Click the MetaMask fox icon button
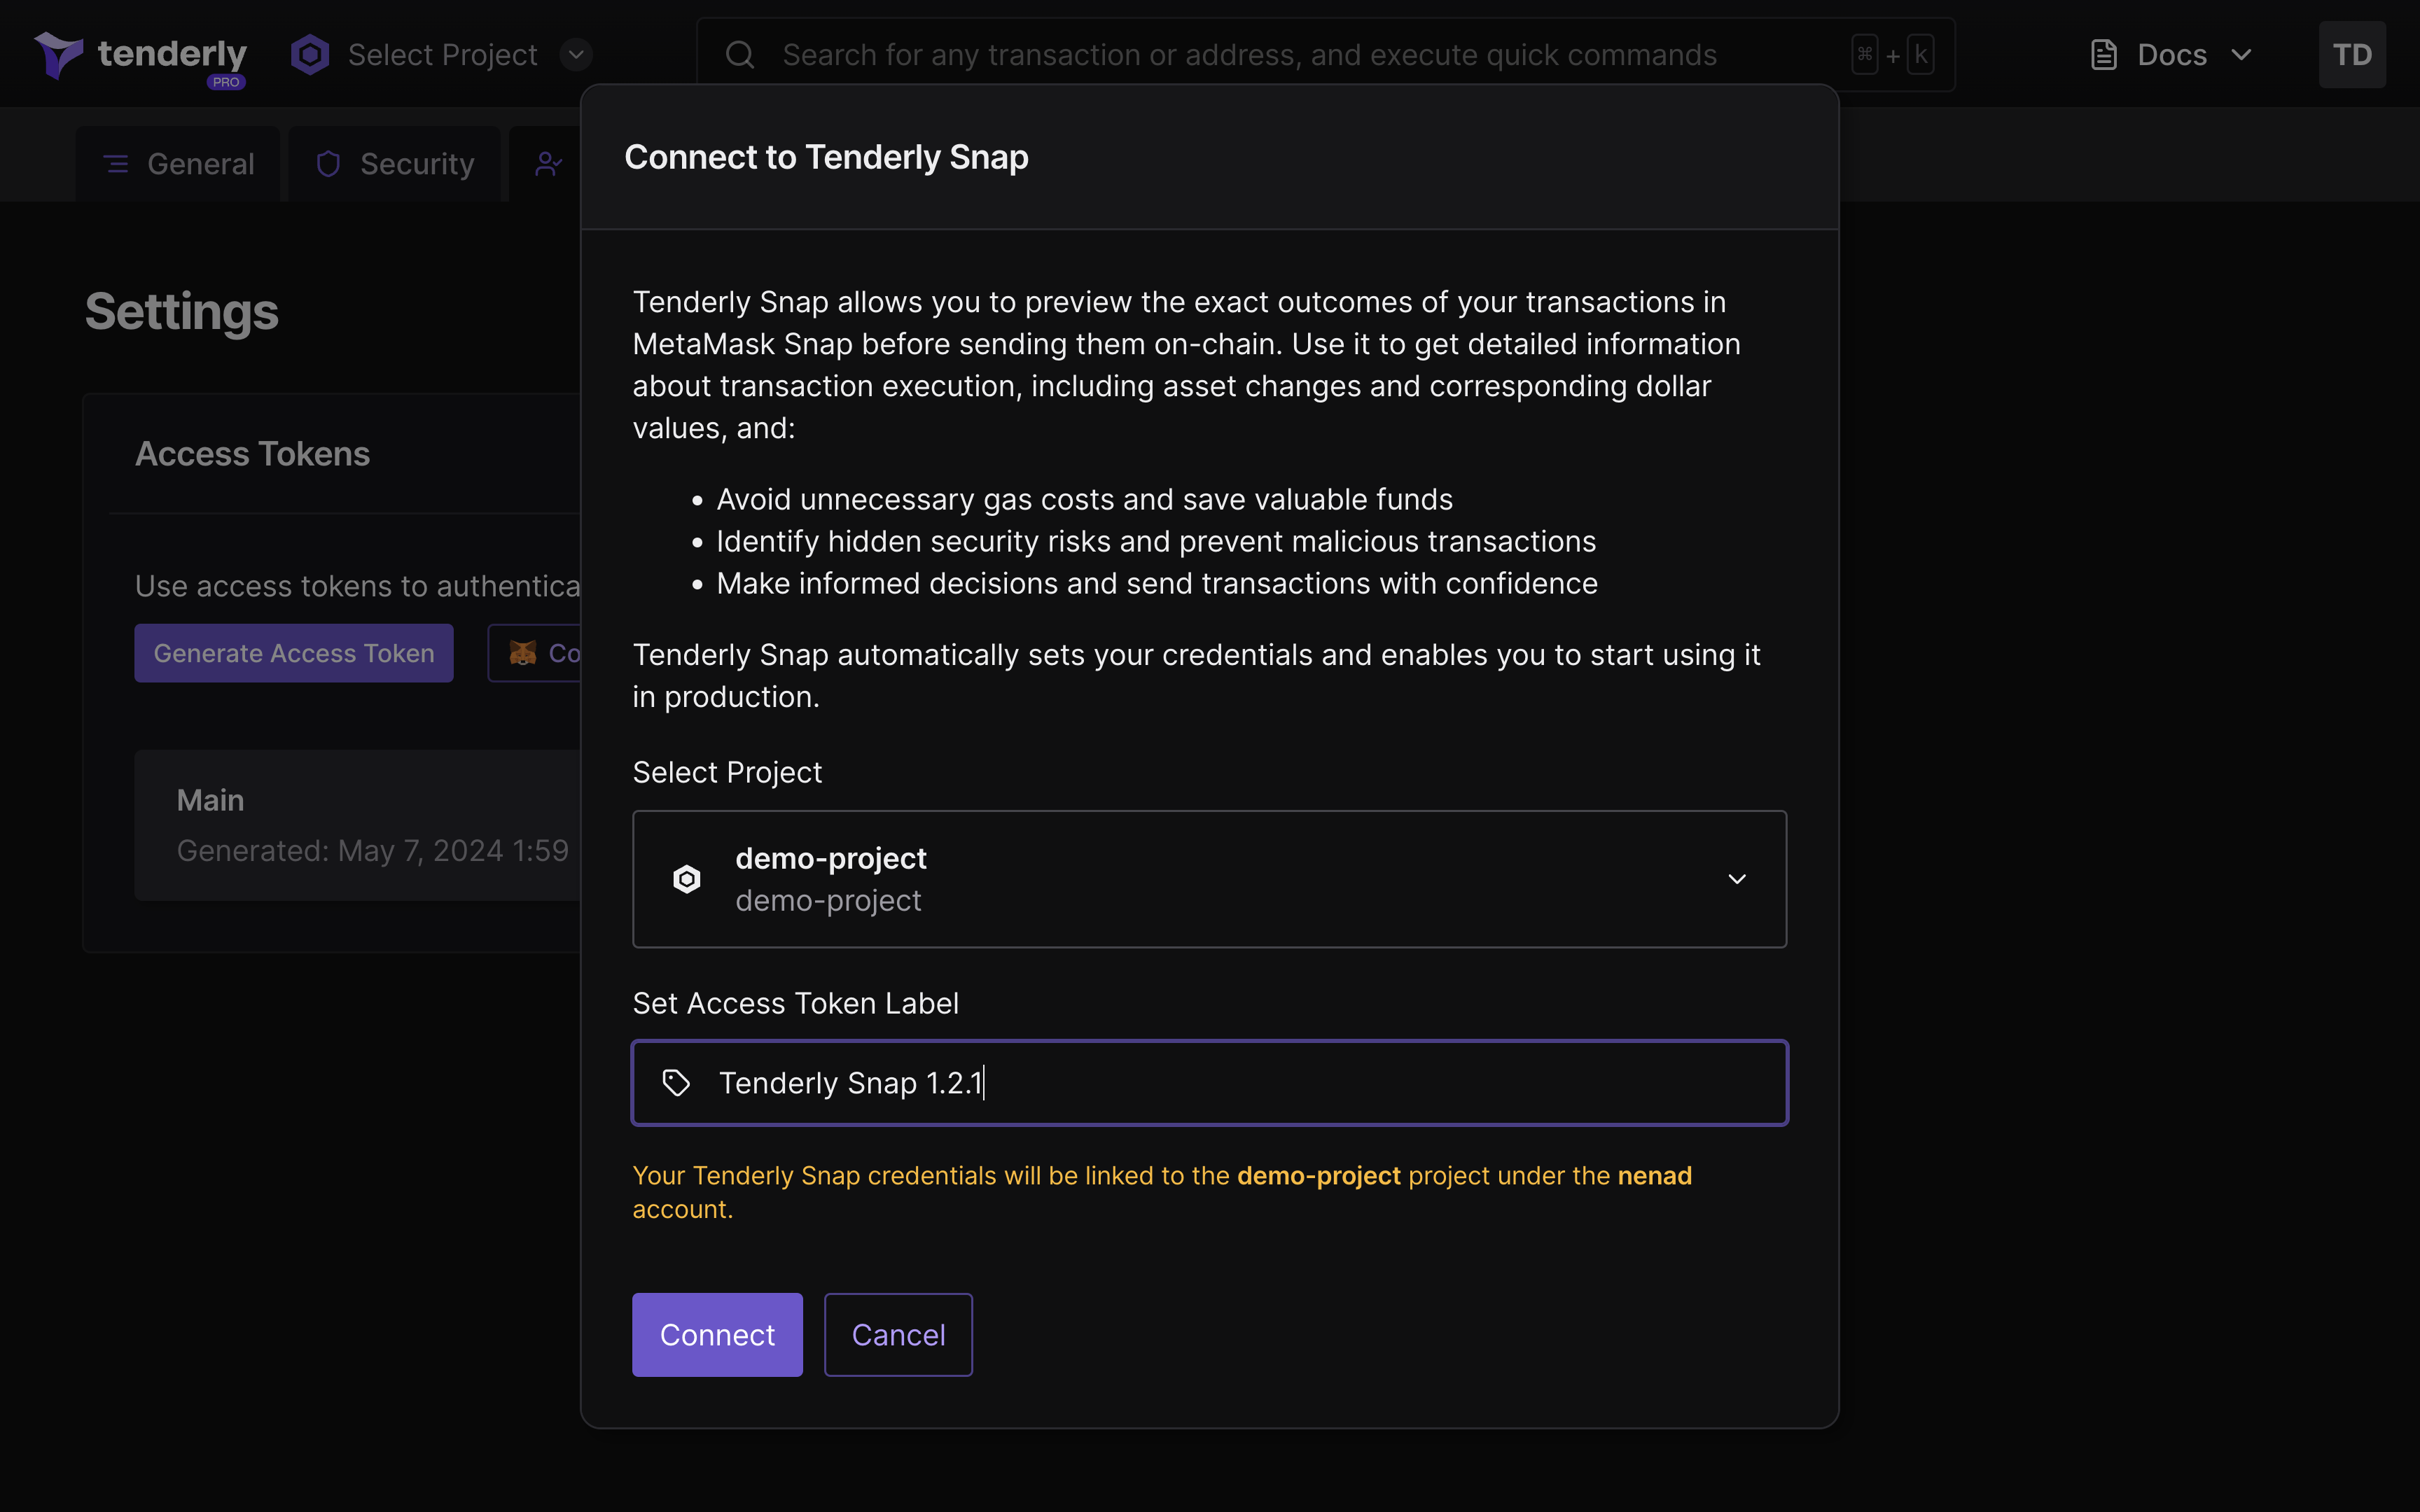 pyautogui.click(x=534, y=653)
